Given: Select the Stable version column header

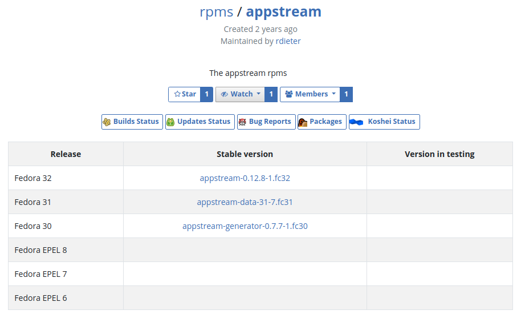Looking at the screenshot, I should (x=245, y=154).
